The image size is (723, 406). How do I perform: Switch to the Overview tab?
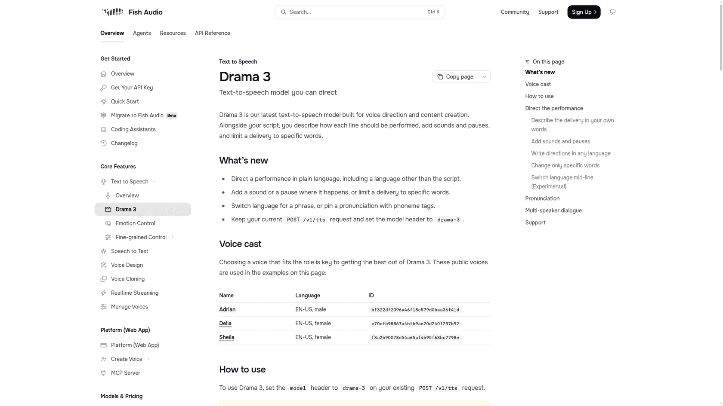[x=112, y=33]
